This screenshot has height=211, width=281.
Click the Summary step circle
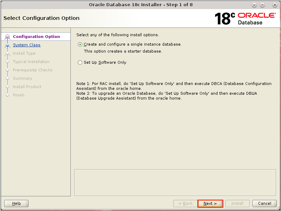[8, 78]
